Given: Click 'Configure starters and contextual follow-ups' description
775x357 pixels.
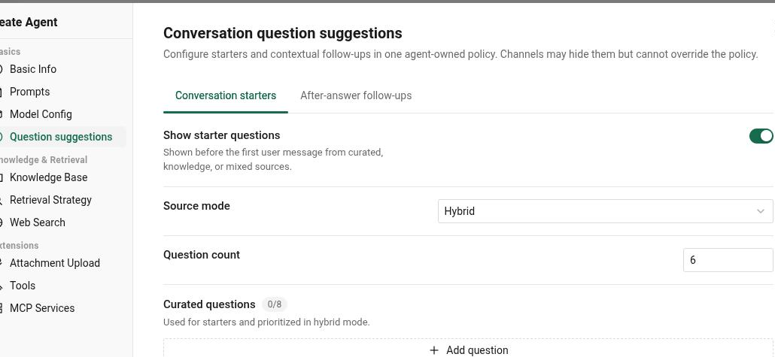Looking at the screenshot, I should (460, 54).
